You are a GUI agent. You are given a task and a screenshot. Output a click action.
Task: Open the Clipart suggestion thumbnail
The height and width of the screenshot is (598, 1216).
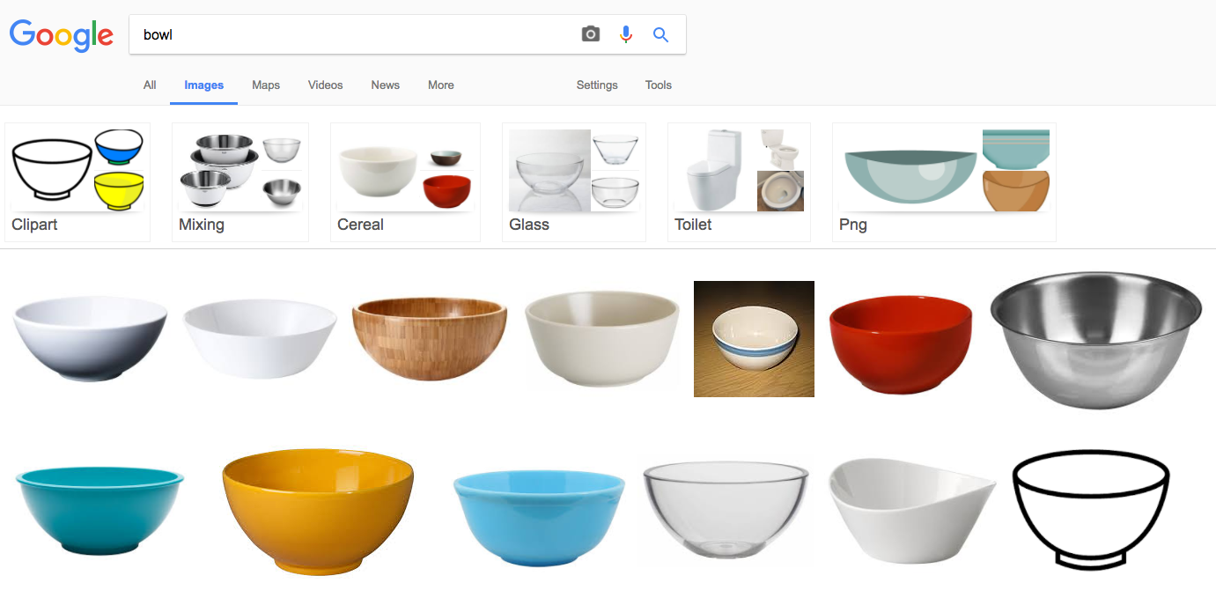pyautogui.click(x=77, y=170)
